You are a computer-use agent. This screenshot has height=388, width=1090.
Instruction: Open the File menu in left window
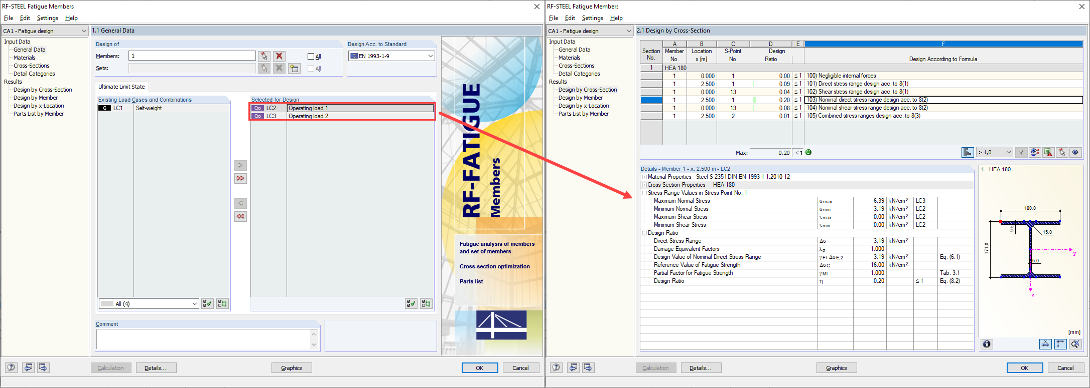click(9, 18)
